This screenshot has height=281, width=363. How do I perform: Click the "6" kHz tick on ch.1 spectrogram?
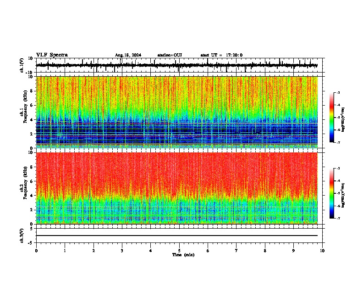coord(32,105)
